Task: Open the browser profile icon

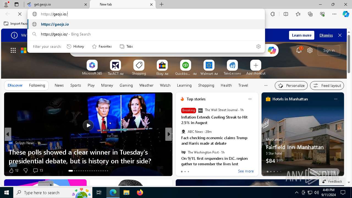Action: coord(6,4)
